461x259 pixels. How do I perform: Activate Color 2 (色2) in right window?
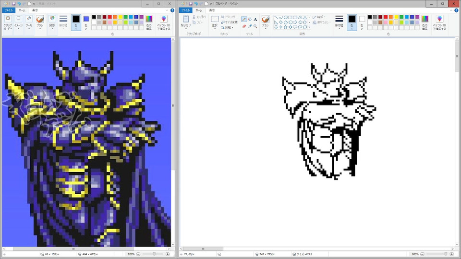click(x=362, y=23)
